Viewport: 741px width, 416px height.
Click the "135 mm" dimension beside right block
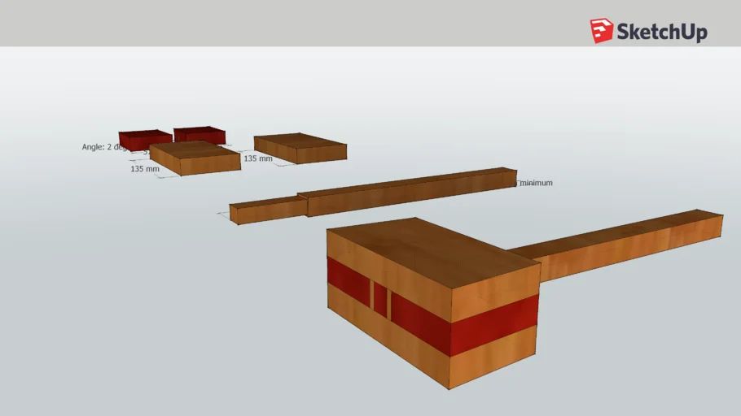pyautogui.click(x=258, y=158)
